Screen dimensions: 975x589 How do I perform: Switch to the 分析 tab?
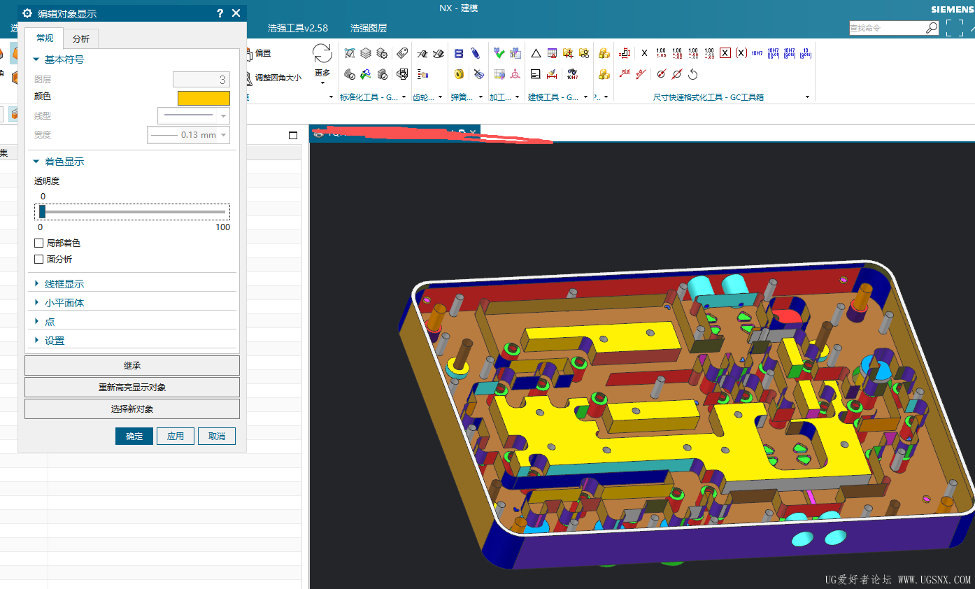pyautogui.click(x=81, y=39)
